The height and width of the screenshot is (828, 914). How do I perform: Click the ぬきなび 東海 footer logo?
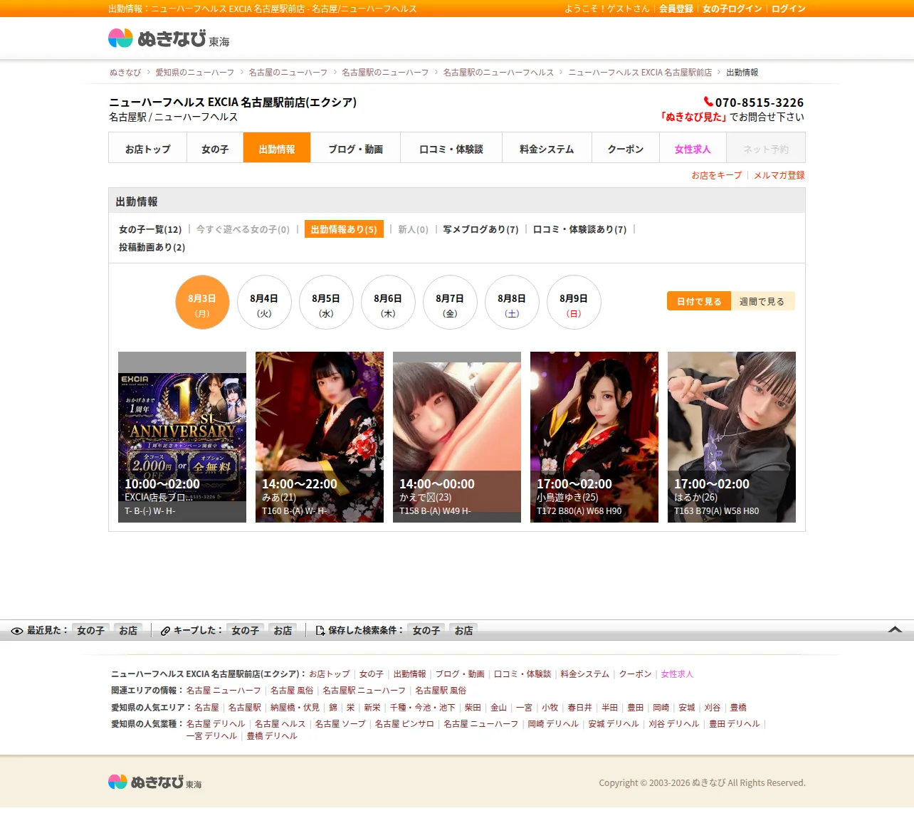point(154,782)
